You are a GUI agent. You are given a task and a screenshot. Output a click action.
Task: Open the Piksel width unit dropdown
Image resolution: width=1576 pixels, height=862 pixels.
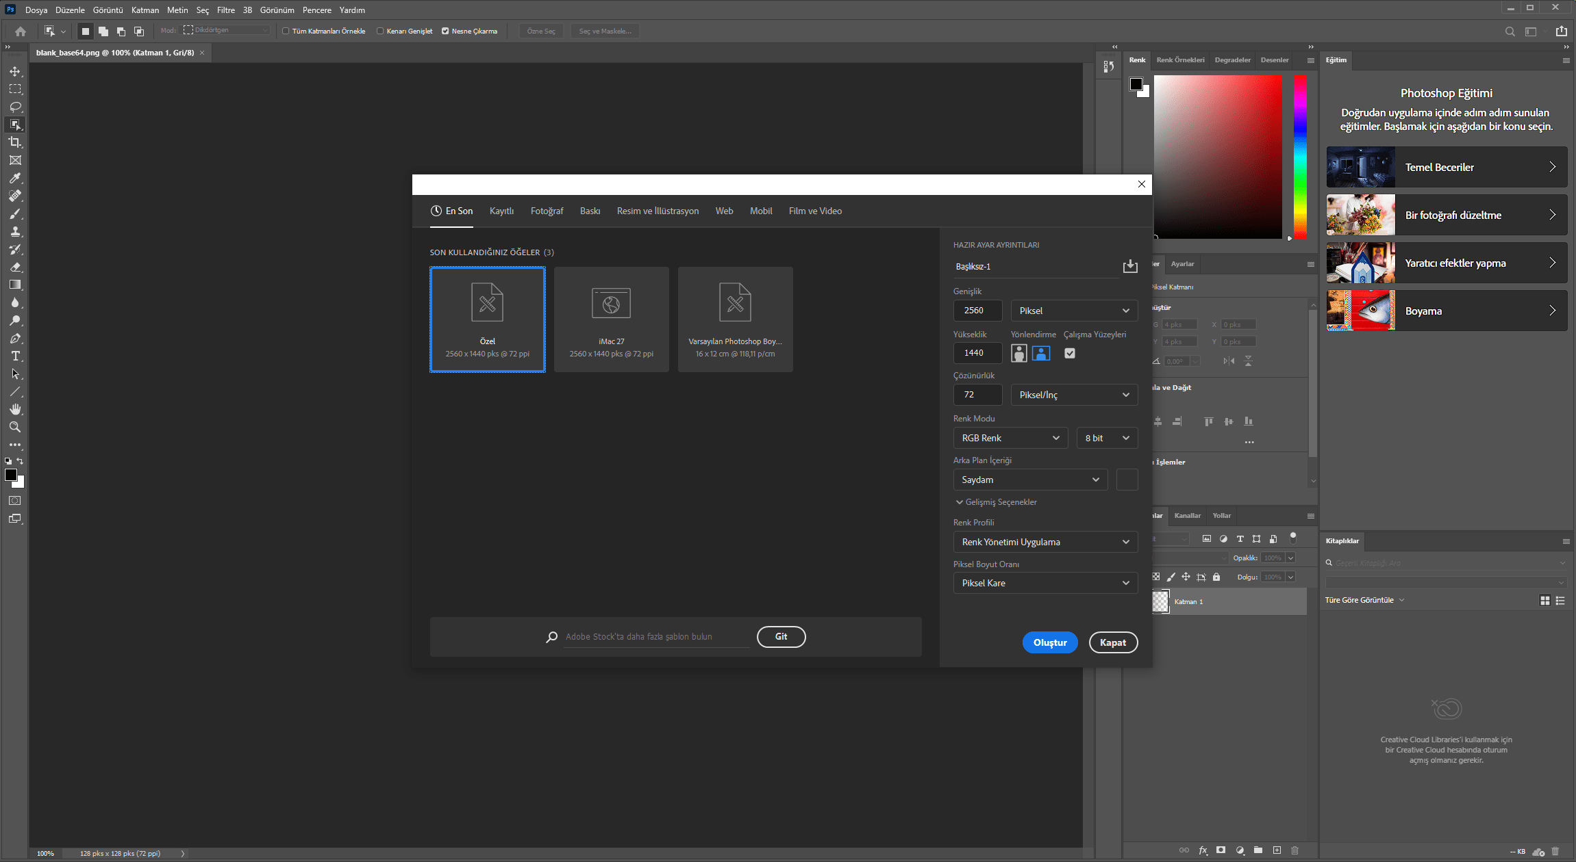tap(1074, 311)
